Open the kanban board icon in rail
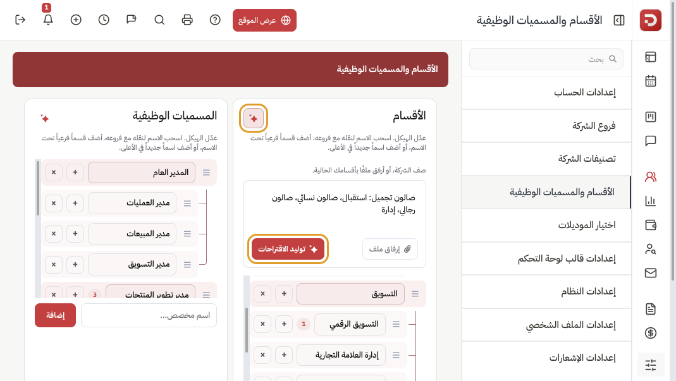Screen dimensions: 676x381 point(651,117)
